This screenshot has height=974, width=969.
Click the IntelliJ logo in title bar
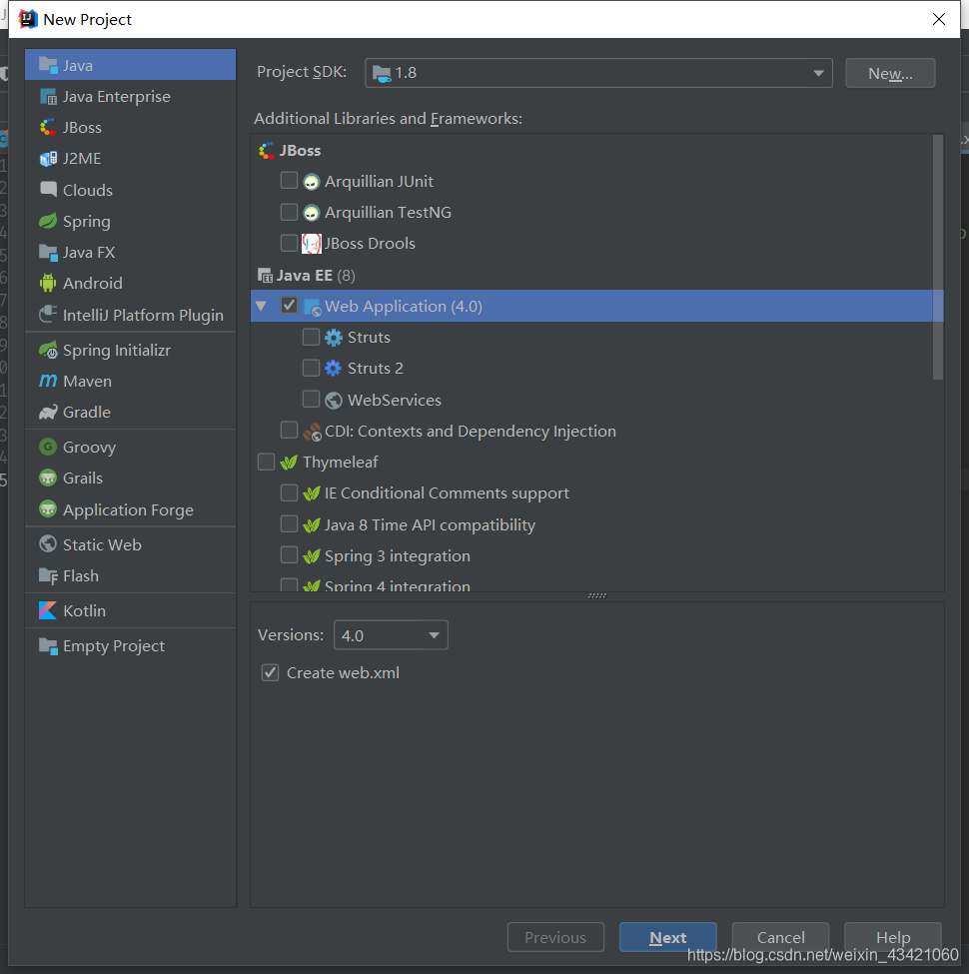(x=28, y=19)
